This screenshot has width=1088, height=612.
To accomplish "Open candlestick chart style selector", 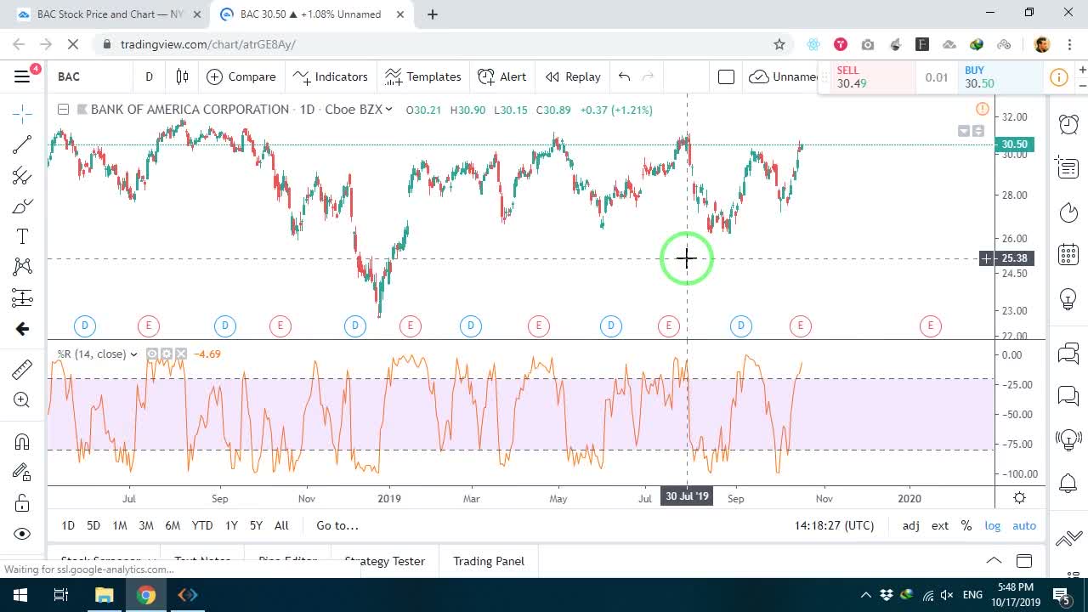I will (x=182, y=76).
